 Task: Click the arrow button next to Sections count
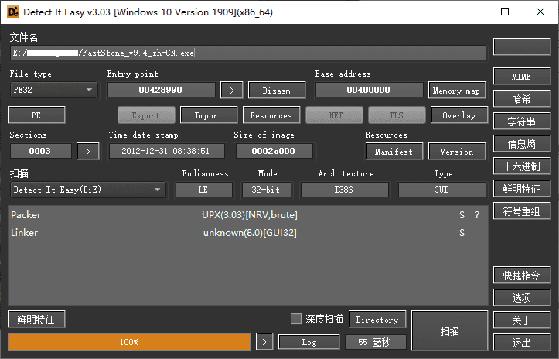pos(88,152)
